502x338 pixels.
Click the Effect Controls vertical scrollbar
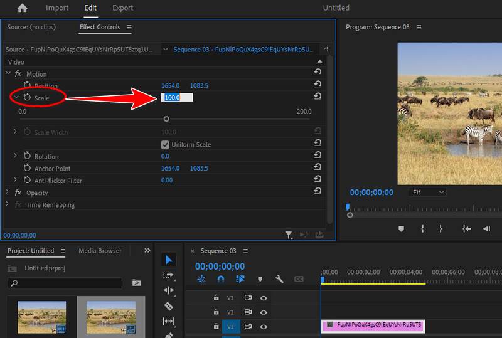[330, 139]
